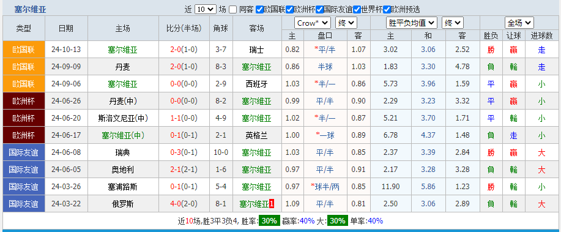The image size is (561, 232).
Task: Open the recent matches count dropdown showing 10
Action: pos(206,9)
